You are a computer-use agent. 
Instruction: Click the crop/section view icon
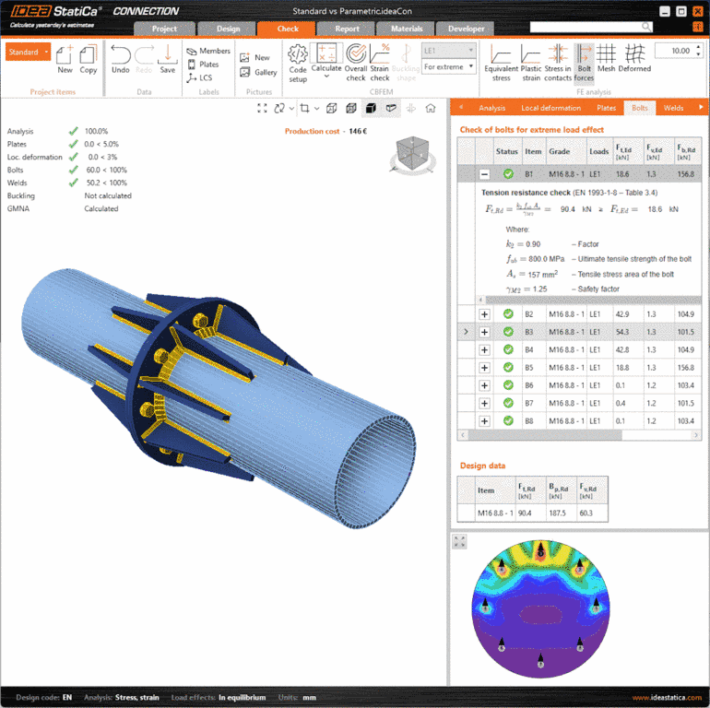[x=304, y=108]
